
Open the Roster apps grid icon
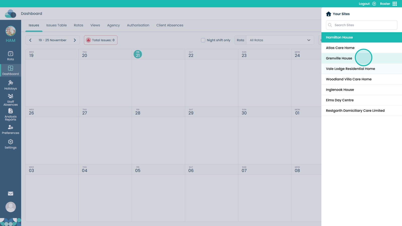pyautogui.click(x=395, y=4)
